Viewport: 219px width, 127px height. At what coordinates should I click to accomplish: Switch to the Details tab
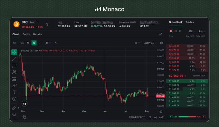pos(37,34)
